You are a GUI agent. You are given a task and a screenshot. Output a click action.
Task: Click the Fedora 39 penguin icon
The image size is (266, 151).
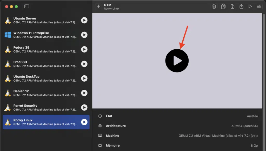8,49
